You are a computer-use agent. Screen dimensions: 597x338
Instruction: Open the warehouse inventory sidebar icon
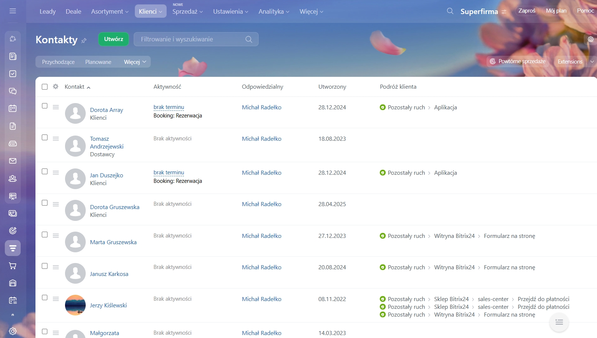pyautogui.click(x=13, y=283)
